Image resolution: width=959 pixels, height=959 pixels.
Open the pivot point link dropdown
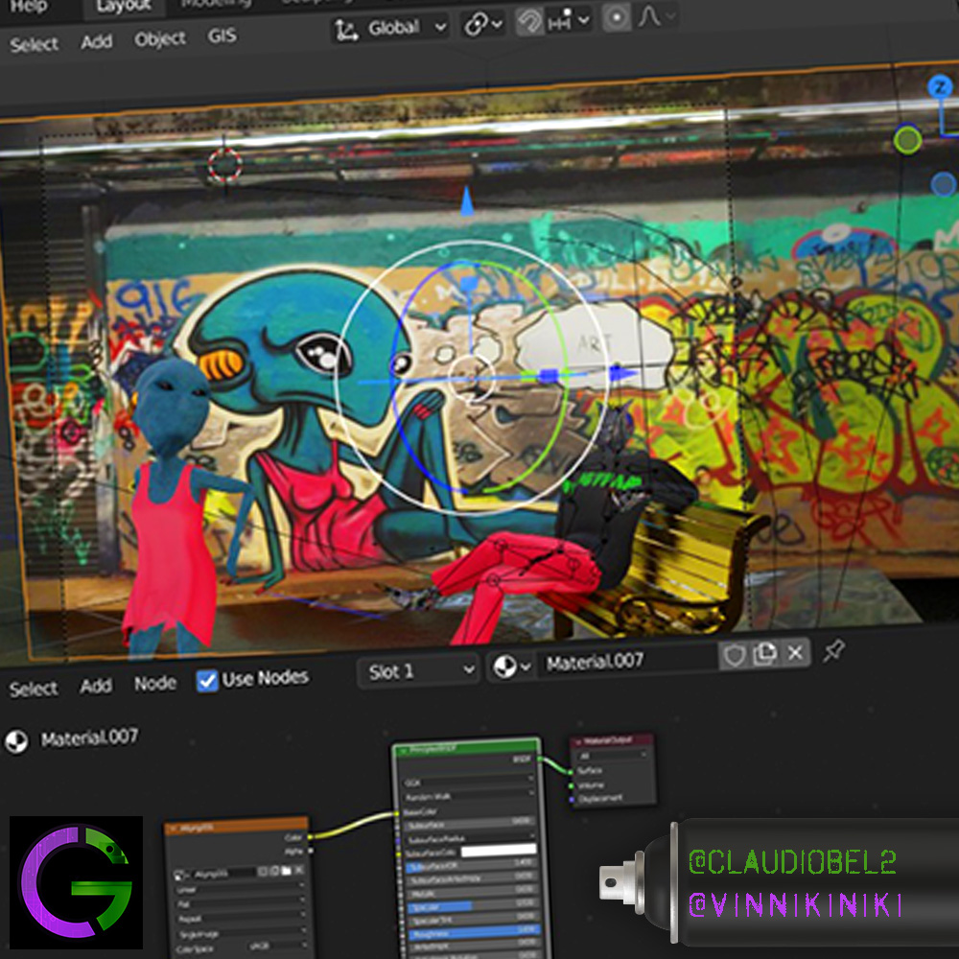(x=482, y=25)
